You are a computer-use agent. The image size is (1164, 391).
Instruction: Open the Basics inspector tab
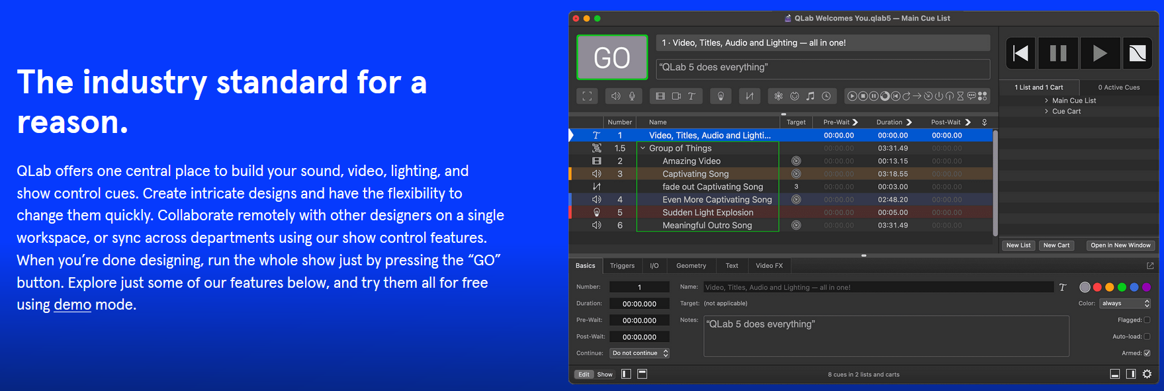[x=585, y=266]
